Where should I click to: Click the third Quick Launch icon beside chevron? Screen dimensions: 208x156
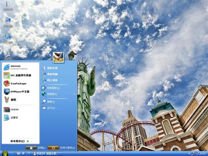tap(24, 154)
